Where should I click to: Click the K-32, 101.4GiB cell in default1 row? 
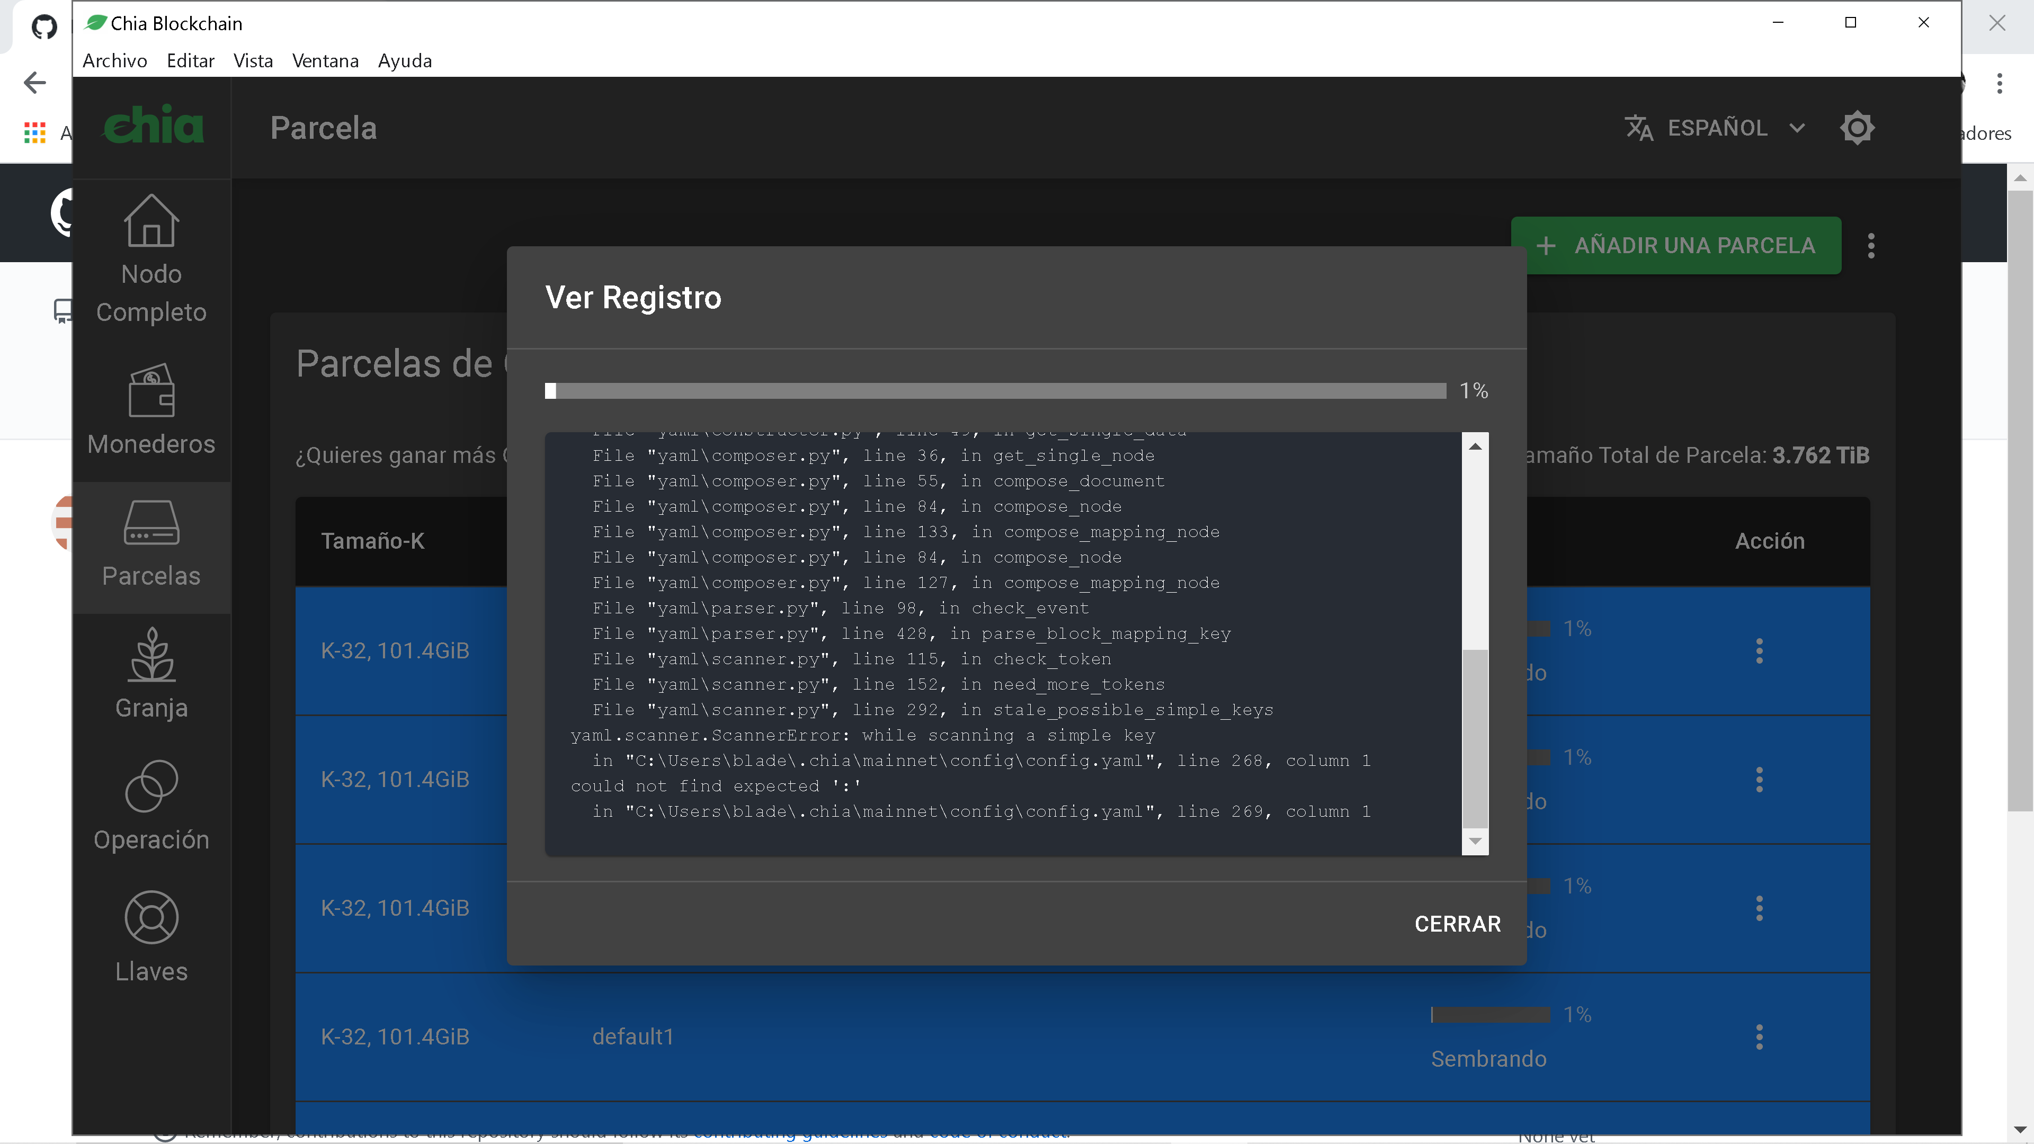tap(395, 1036)
